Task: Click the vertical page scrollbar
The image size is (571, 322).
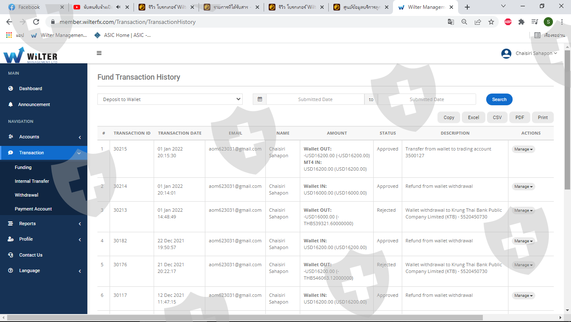Action: pyautogui.click(x=567, y=126)
